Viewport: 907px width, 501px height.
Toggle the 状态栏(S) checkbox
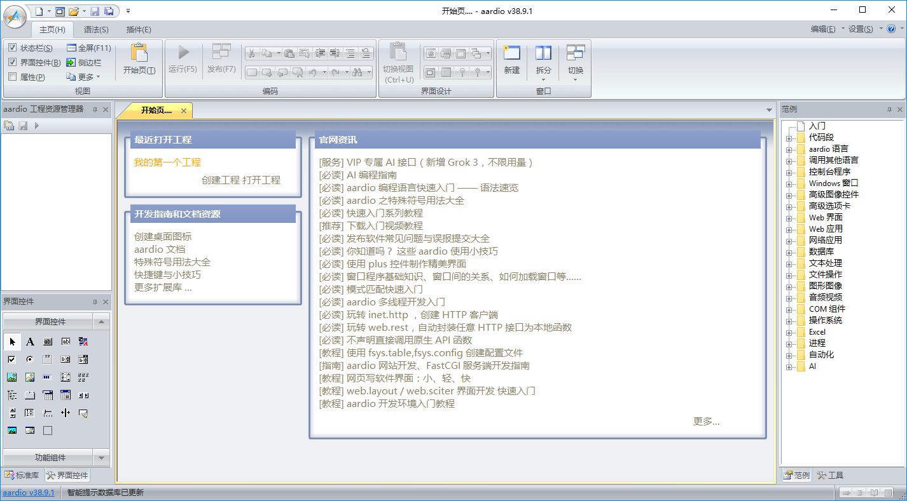13,48
